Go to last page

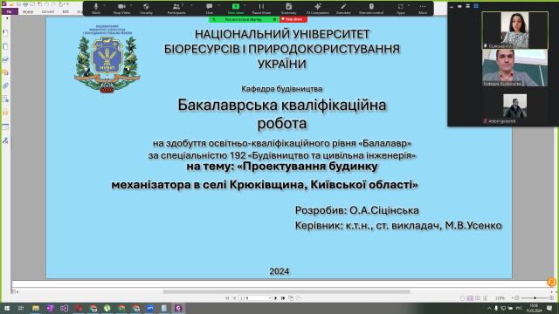click(x=283, y=298)
